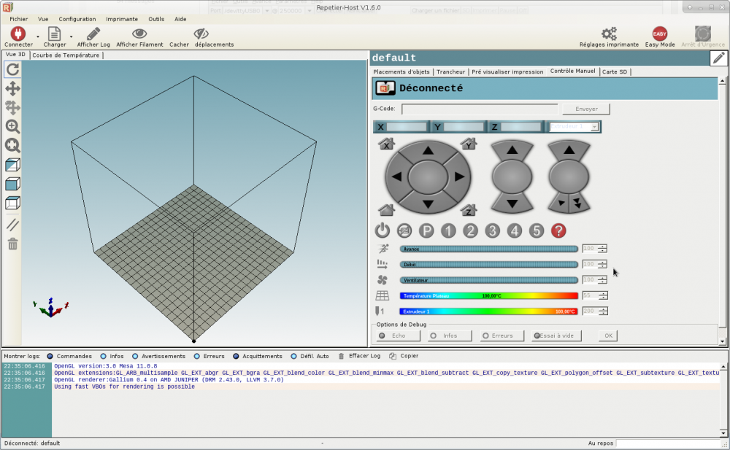This screenshot has height=450, width=730.
Task: Toggle Acquittements log filter
Action: [x=258, y=356]
